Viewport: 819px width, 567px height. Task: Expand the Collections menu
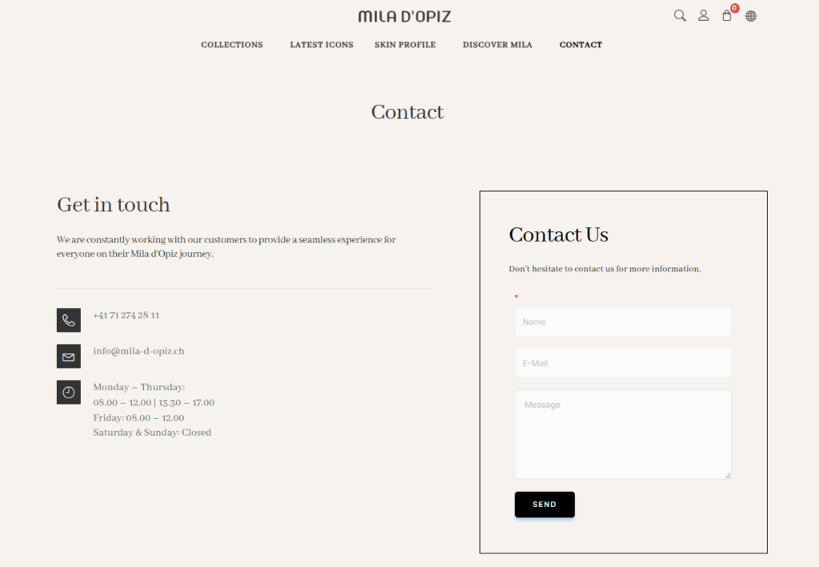[232, 45]
